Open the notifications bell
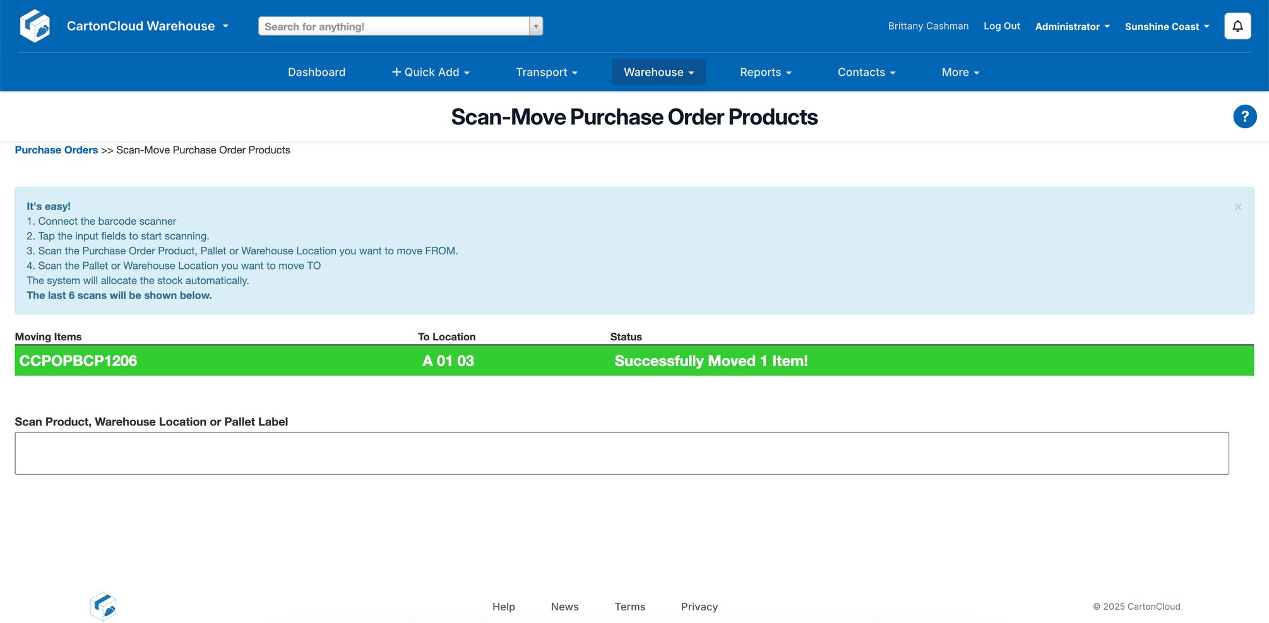The height and width of the screenshot is (623, 1269). [x=1237, y=26]
